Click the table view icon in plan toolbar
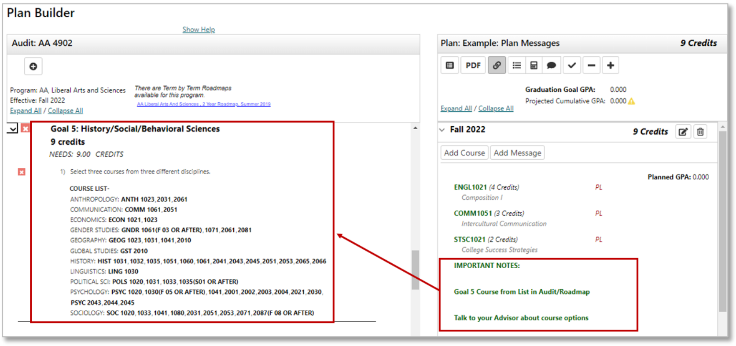Viewport: 736px width, 346px height. (449, 66)
